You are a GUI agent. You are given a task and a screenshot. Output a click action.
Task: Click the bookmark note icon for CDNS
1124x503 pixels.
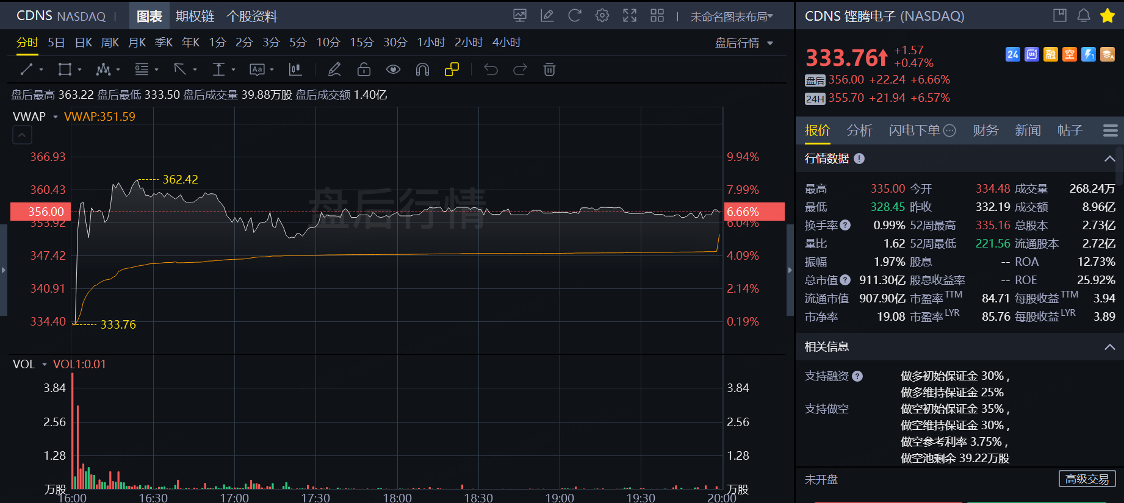coord(1060,16)
